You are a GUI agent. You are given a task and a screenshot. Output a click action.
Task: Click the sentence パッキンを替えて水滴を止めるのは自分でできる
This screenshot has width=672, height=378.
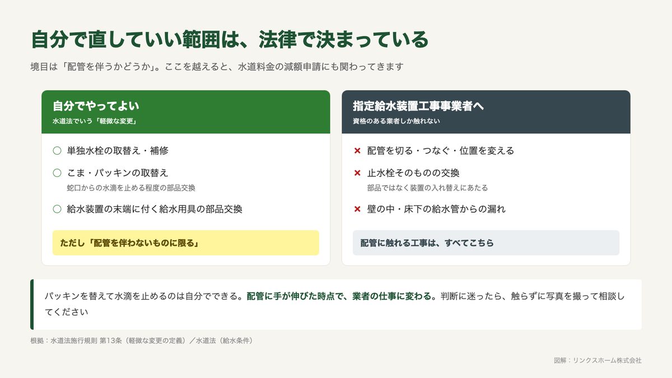[144, 296]
